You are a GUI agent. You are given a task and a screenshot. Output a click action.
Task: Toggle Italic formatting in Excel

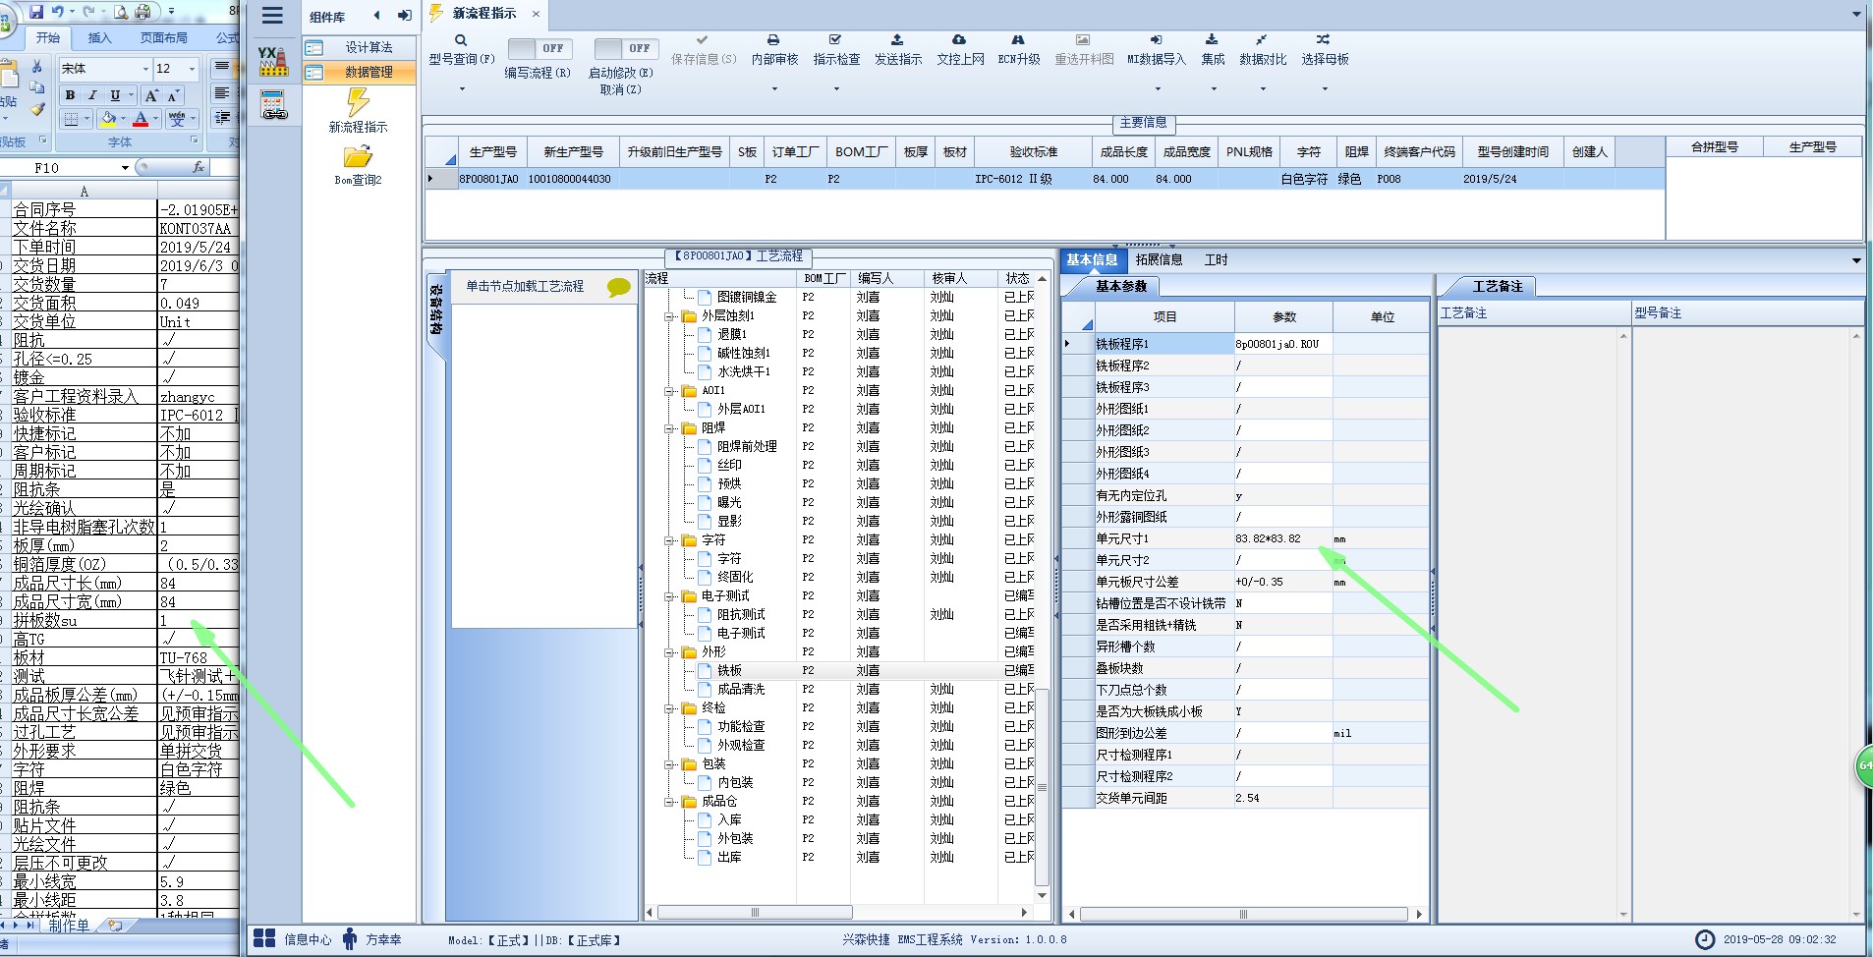tap(92, 95)
